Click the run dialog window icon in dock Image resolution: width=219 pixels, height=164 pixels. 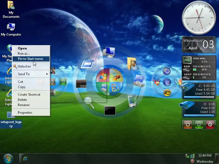point(87,65)
